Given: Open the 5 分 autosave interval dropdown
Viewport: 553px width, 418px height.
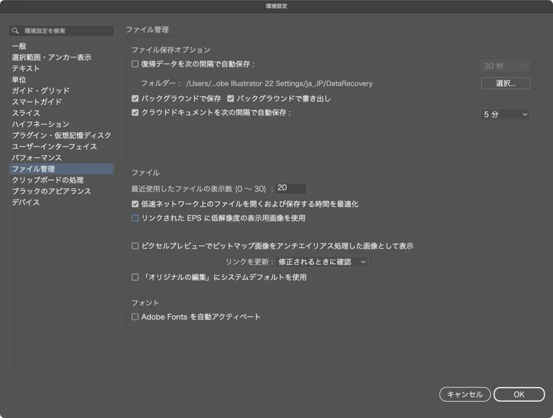Looking at the screenshot, I should point(505,114).
